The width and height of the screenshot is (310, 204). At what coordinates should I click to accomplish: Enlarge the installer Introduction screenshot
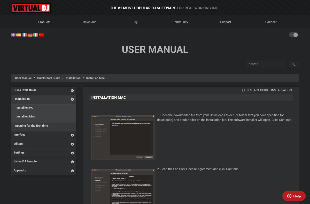click(123, 137)
